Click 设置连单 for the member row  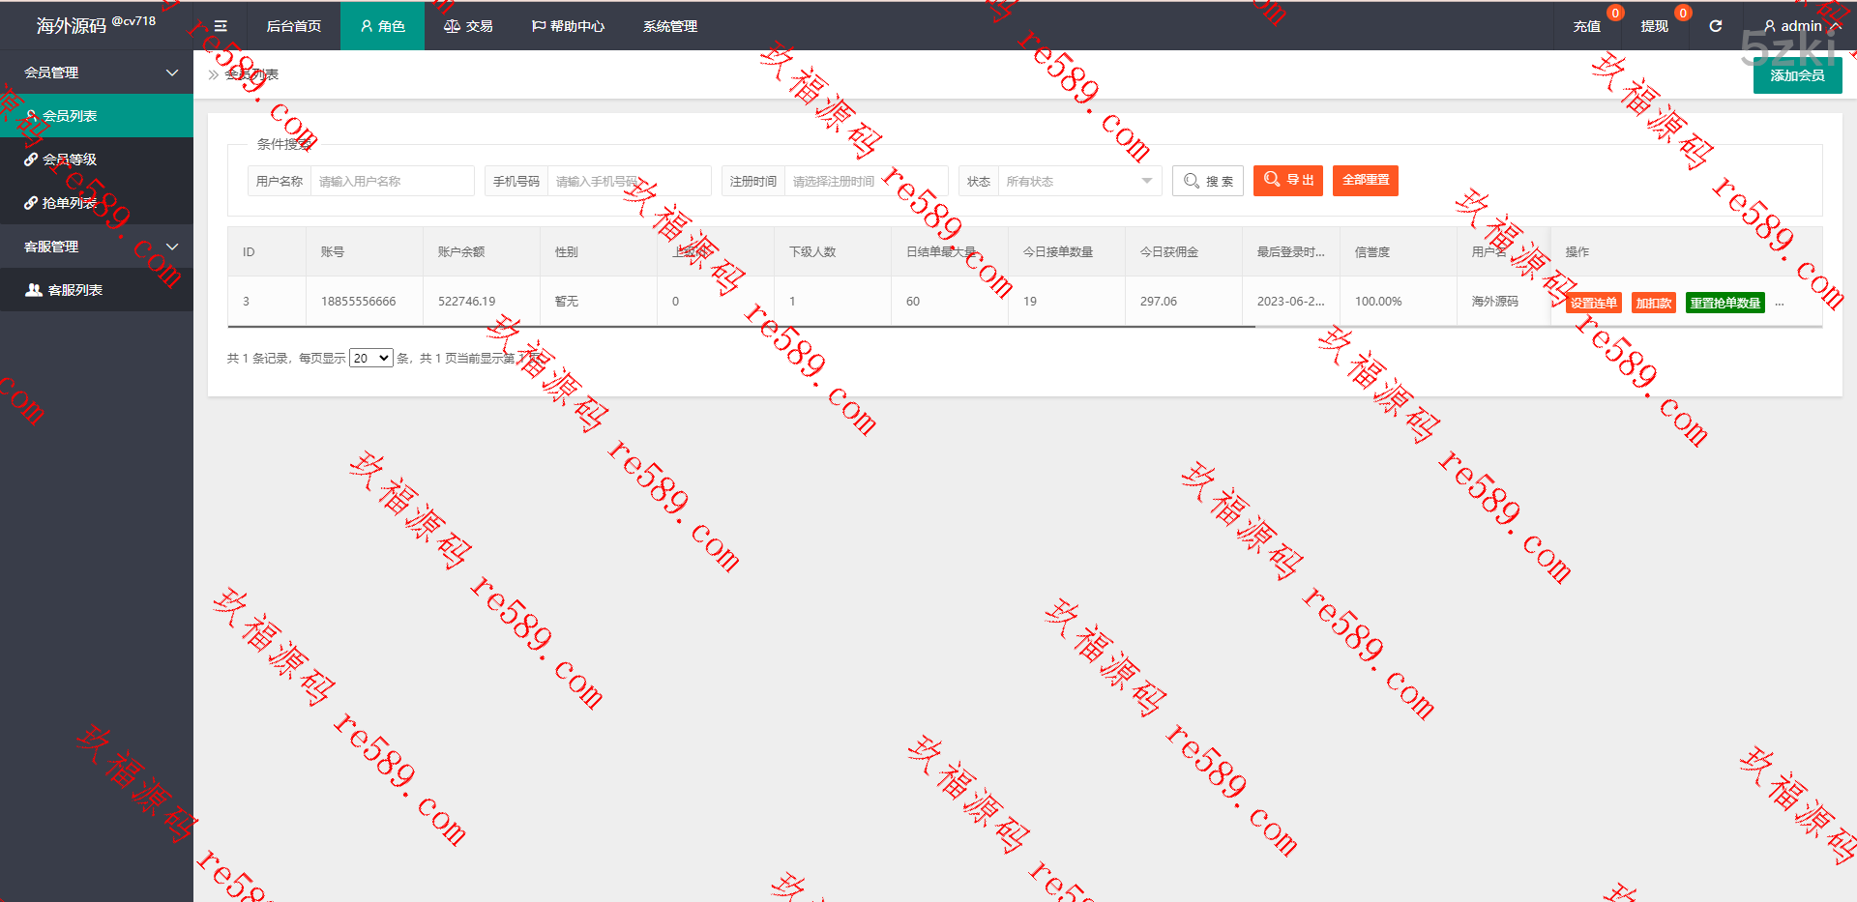(1593, 303)
